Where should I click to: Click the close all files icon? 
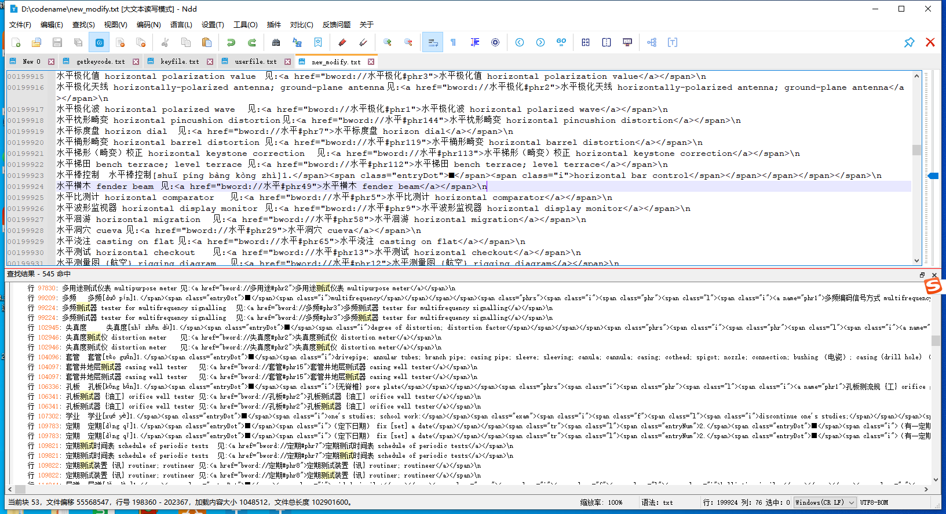pyautogui.click(x=141, y=42)
